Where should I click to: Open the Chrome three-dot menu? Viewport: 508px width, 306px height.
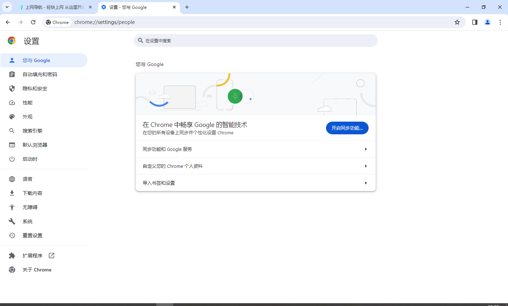[x=500, y=22]
